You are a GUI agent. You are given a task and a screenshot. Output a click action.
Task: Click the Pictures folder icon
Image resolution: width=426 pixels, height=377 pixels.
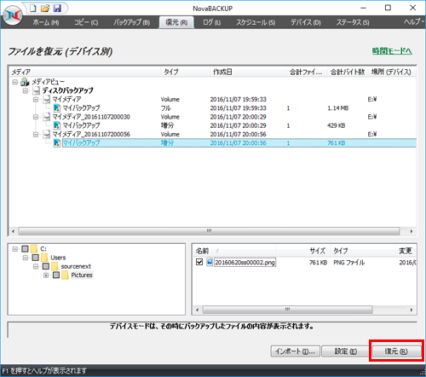65,275
